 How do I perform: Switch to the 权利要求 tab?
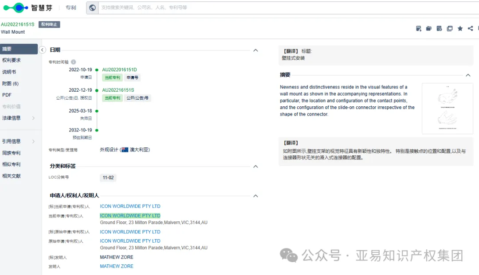click(x=12, y=60)
